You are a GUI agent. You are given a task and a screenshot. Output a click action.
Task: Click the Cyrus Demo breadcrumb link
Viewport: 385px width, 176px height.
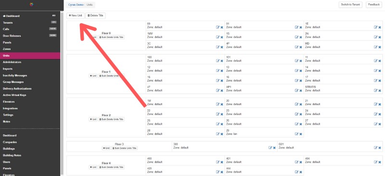coord(76,5)
